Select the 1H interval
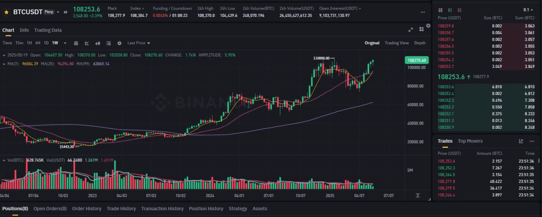 (x=29, y=43)
